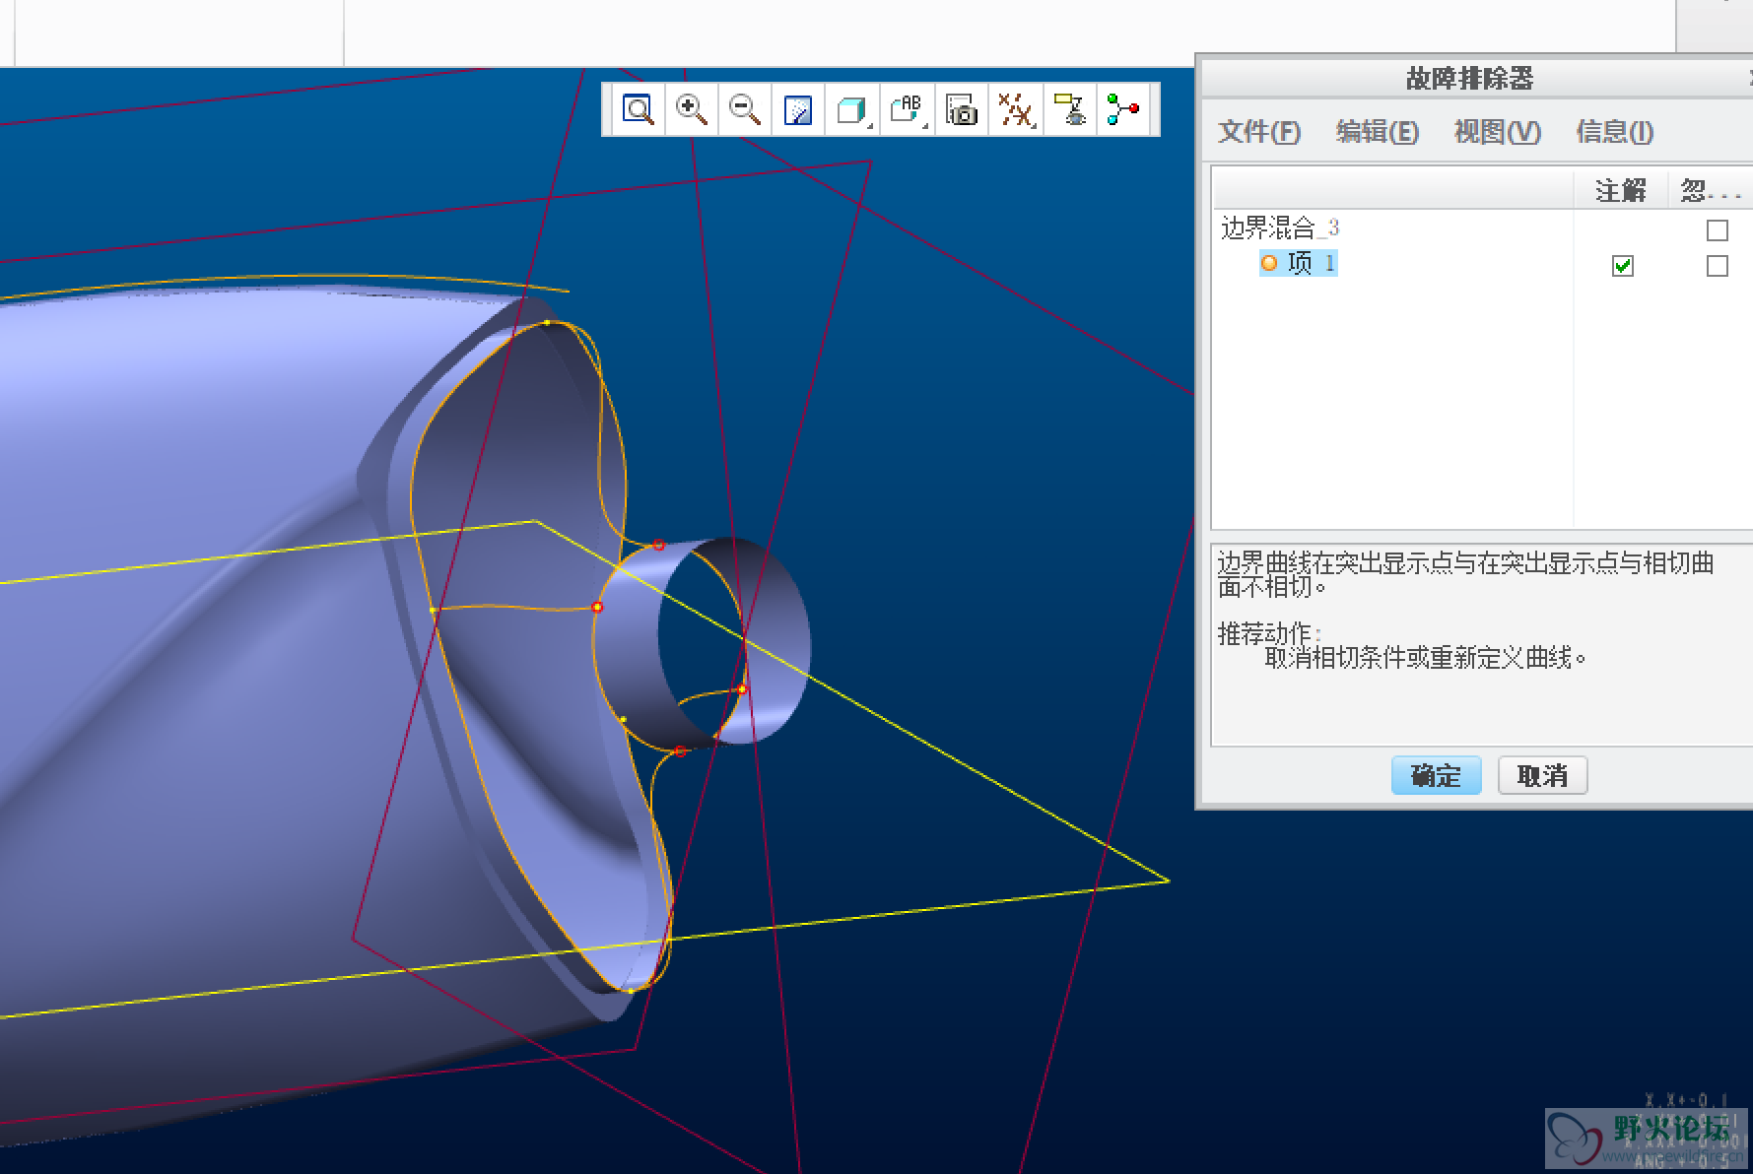1753x1174 pixels.
Task: Open the datum filters dropdown arrow
Action: [1034, 125]
